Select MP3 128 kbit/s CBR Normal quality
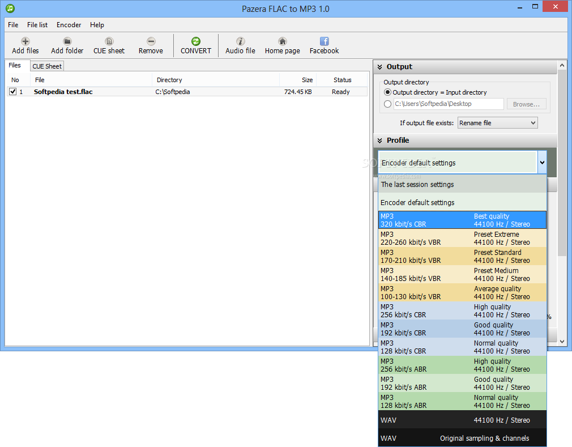The height and width of the screenshot is (447, 572). click(x=462, y=347)
